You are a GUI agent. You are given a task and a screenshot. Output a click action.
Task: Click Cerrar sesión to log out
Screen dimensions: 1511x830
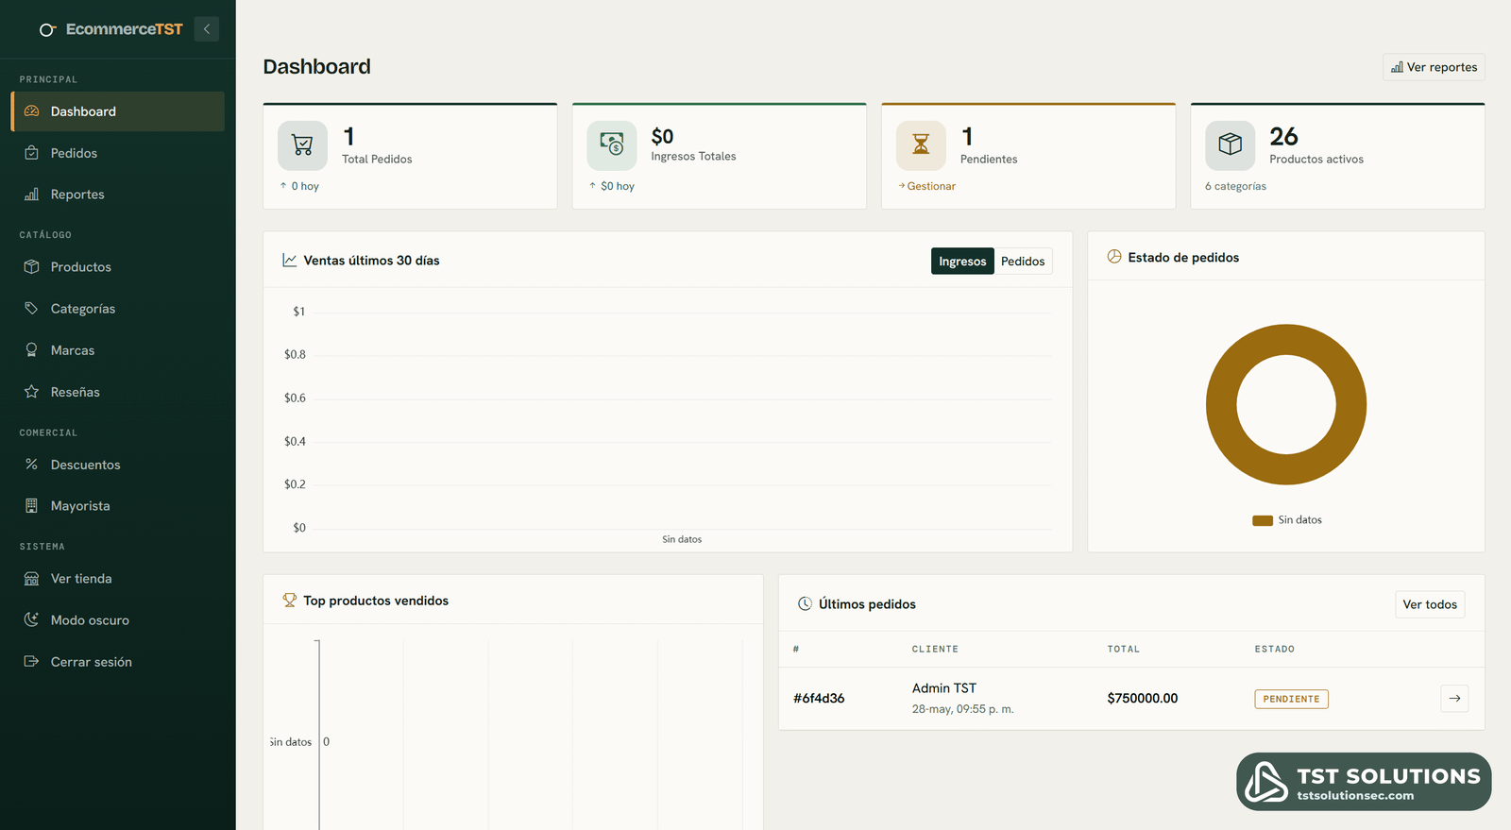point(118,662)
